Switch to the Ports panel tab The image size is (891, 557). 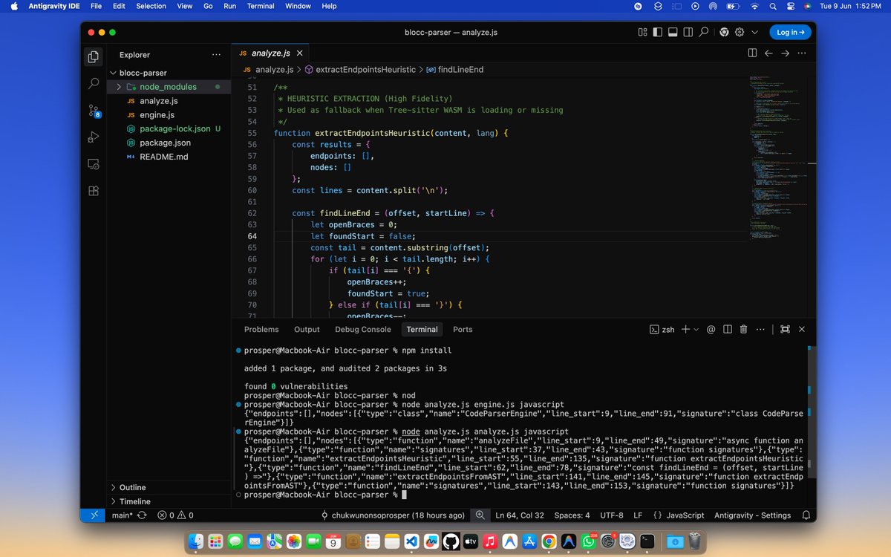[x=463, y=330]
